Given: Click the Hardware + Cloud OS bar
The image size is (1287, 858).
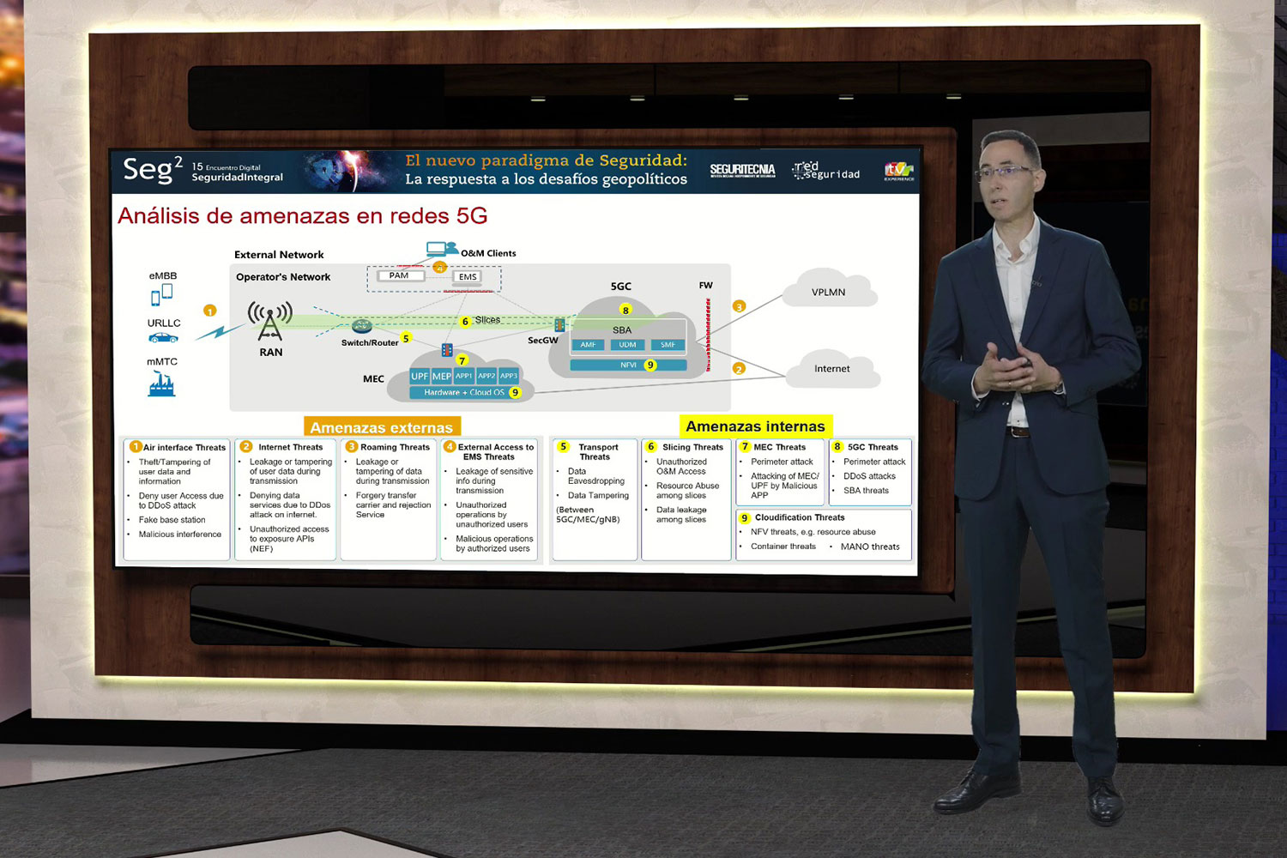Looking at the screenshot, I should click(465, 392).
